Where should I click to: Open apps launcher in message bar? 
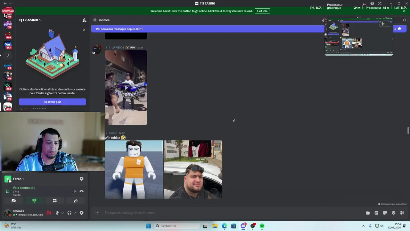pos(402,213)
